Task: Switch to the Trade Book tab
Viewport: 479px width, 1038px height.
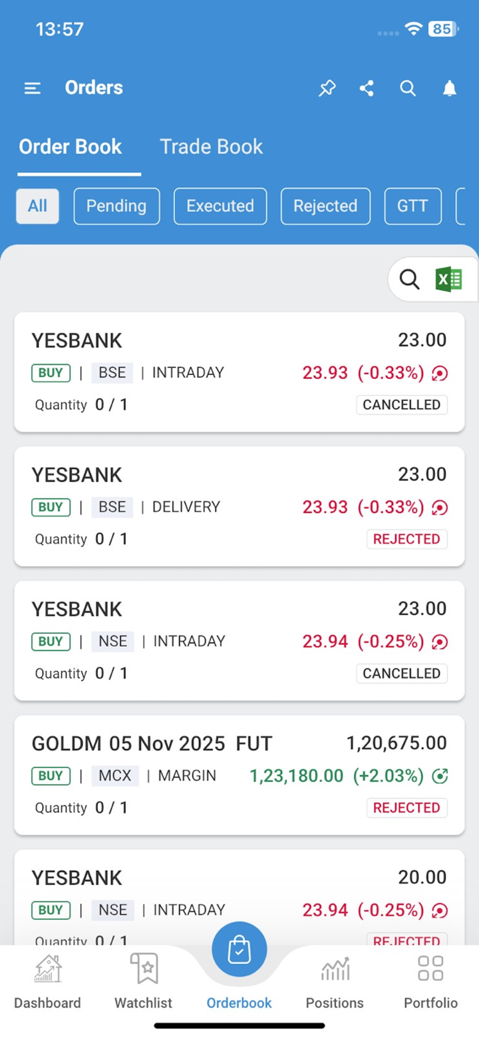Action: click(x=212, y=147)
